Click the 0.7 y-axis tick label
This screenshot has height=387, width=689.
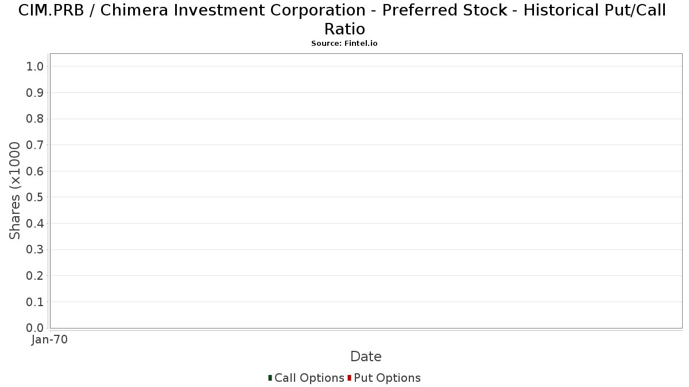coord(35,145)
